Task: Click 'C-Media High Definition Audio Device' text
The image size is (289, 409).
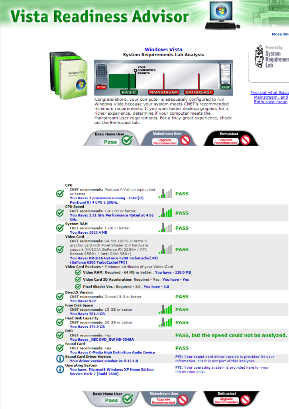Action: point(122,352)
